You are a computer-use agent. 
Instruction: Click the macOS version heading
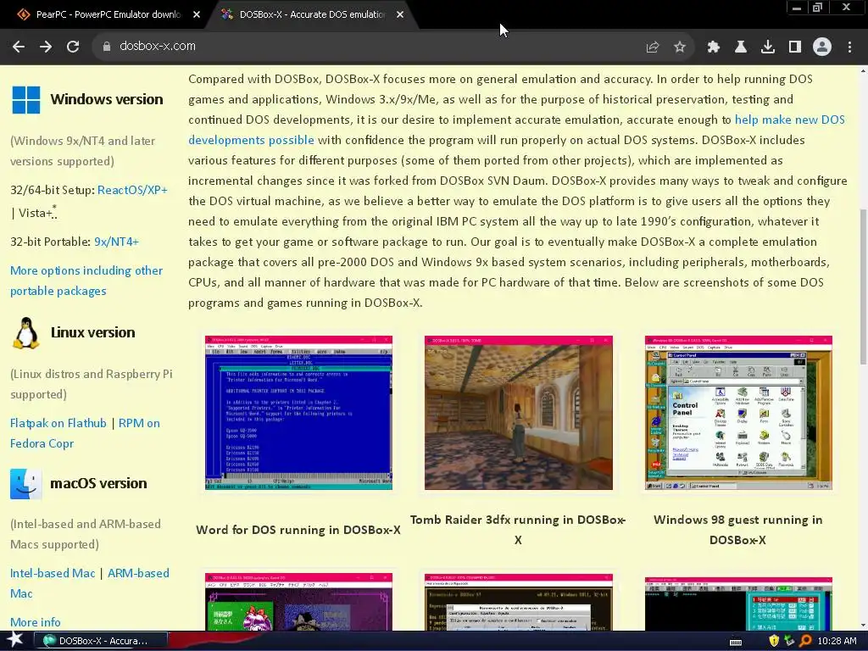pos(98,483)
